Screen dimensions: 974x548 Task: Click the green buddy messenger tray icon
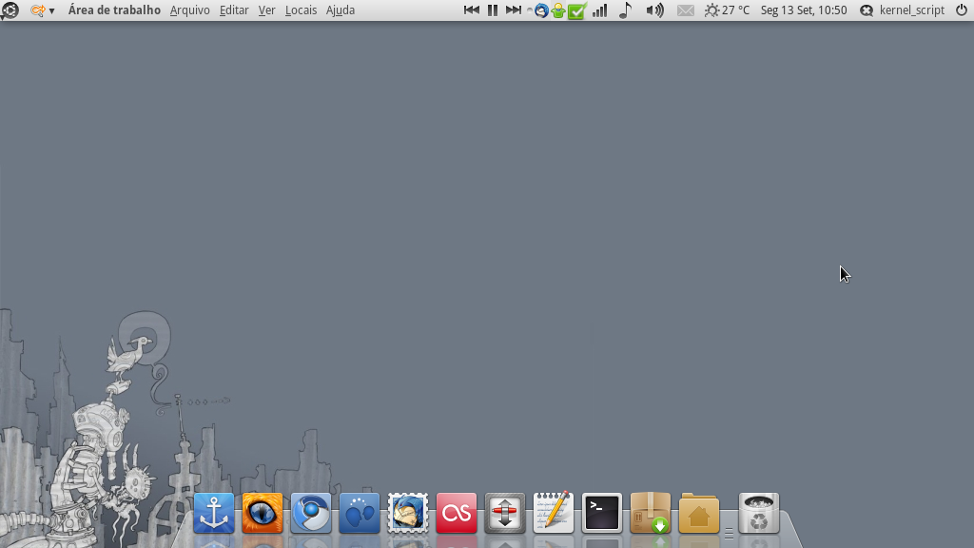pos(558,10)
